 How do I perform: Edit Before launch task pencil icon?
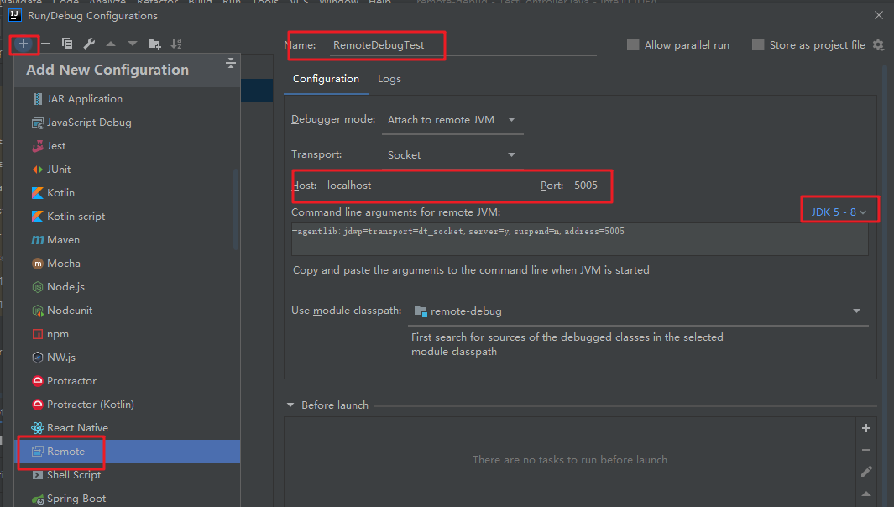pyautogui.click(x=866, y=472)
